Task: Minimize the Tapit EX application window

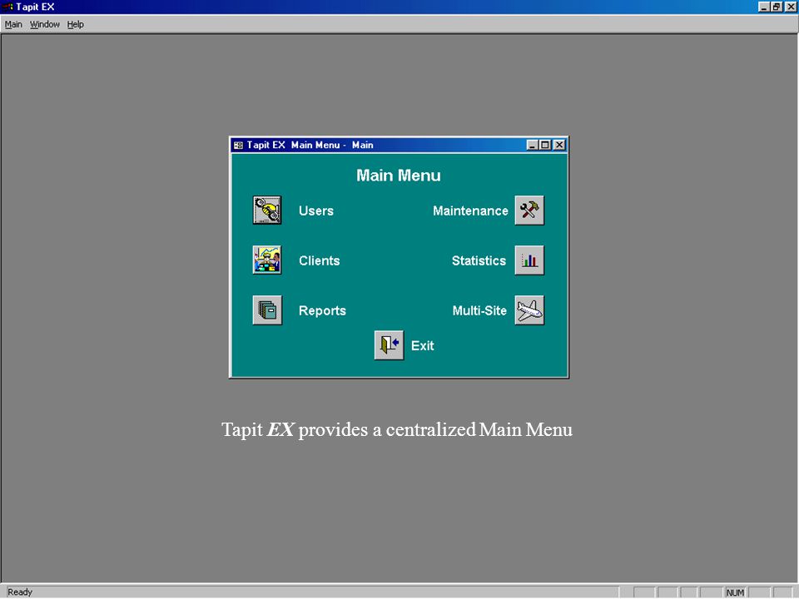Action: (764, 7)
